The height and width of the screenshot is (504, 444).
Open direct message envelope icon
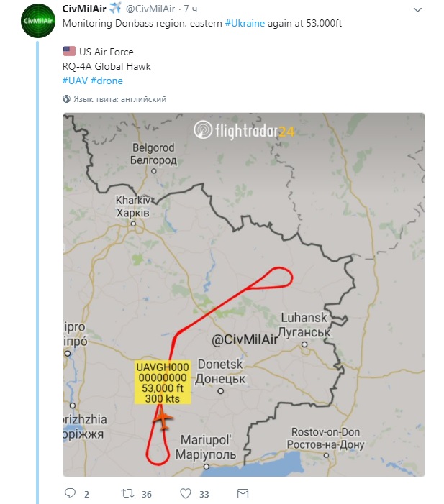[x=243, y=493]
